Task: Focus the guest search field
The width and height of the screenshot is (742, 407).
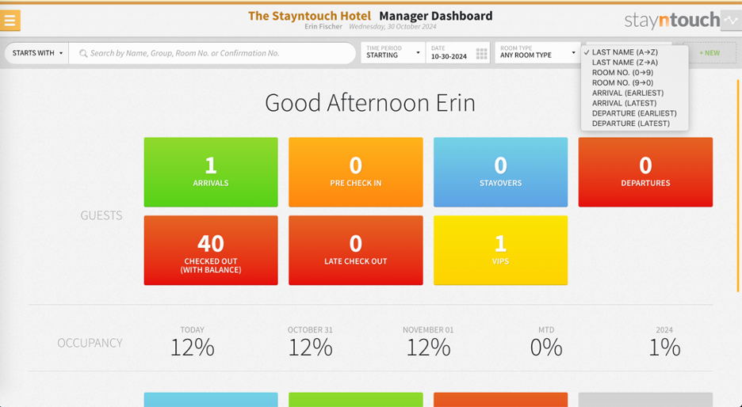Action: coord(212,53)
